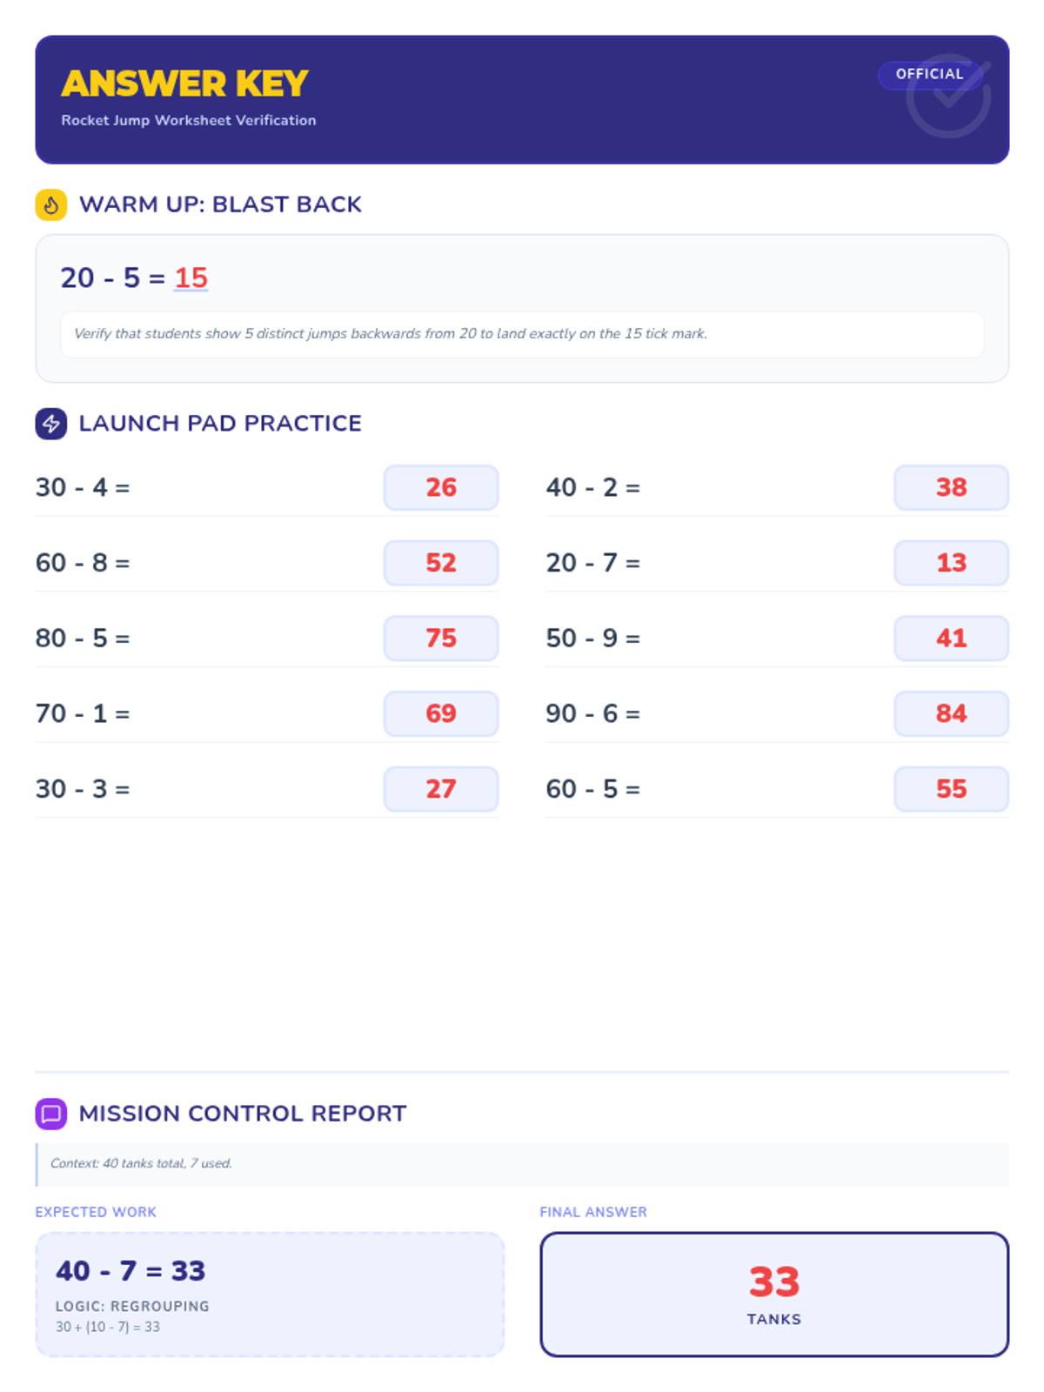Click the OFFICIAL badge in the header
Image resolution: width=1044 pixels, height=1392 pixels.
(928, 75)
